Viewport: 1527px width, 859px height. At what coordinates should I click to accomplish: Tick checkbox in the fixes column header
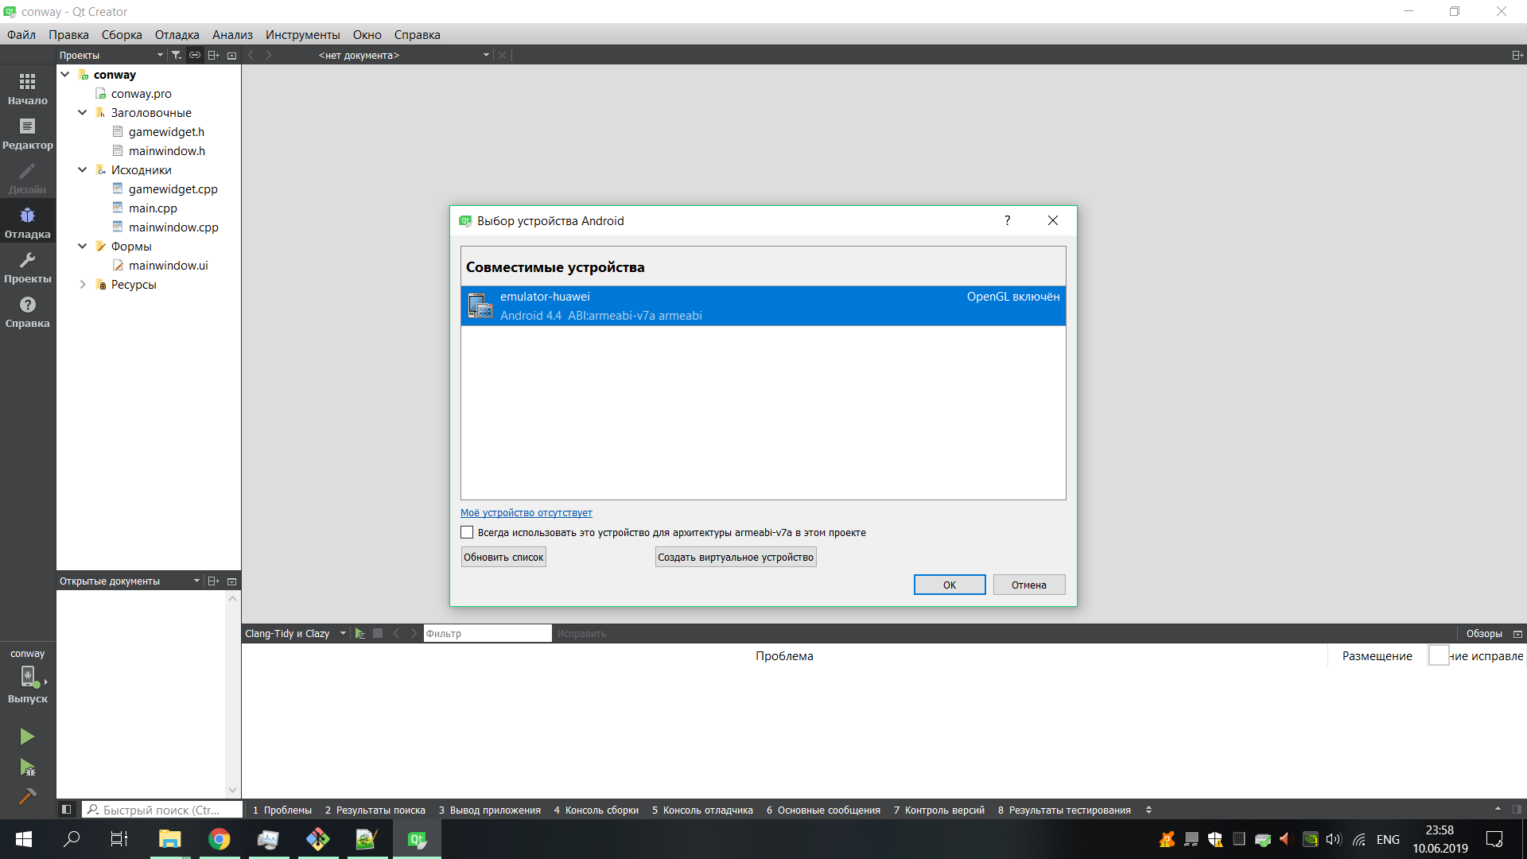1438,655
